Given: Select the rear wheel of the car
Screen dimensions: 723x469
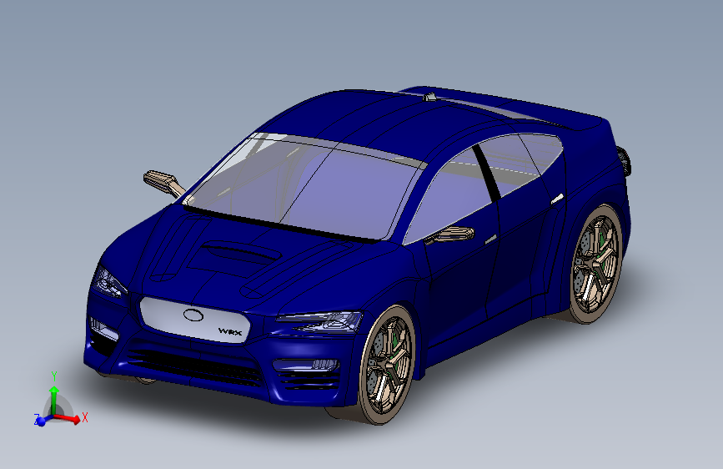Looking at the screenshot, I should click(x=595, y=264).
